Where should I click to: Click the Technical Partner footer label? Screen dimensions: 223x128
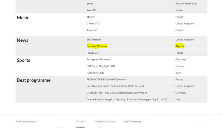coord(105,122)
